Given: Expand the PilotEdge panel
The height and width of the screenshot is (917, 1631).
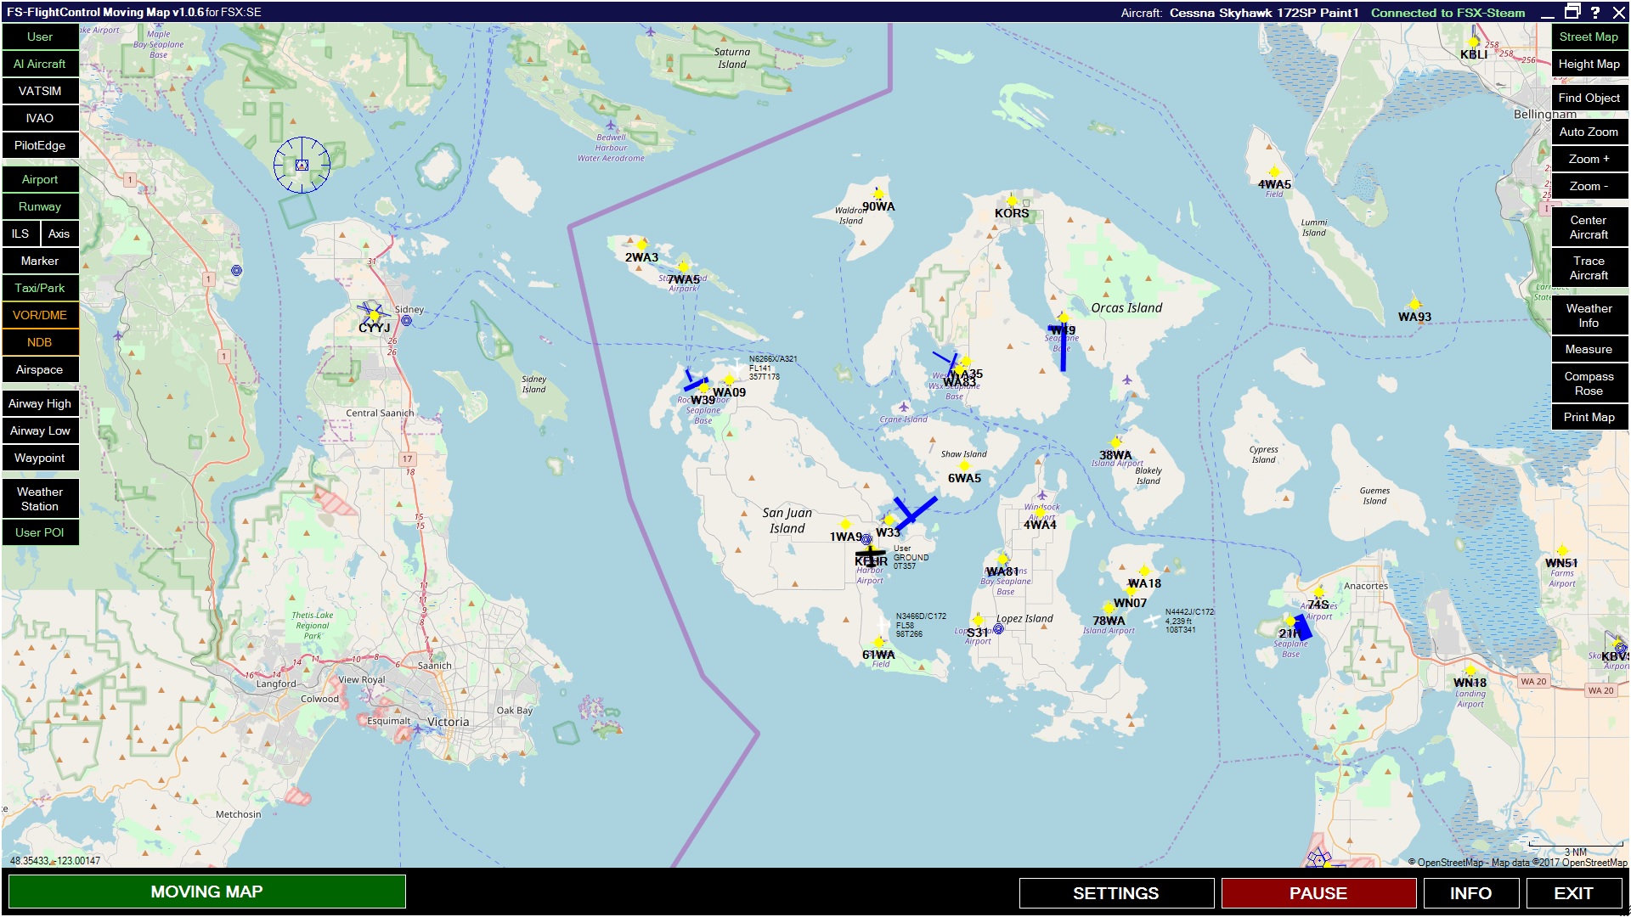Looking at the screenshot, I should 40,145.
